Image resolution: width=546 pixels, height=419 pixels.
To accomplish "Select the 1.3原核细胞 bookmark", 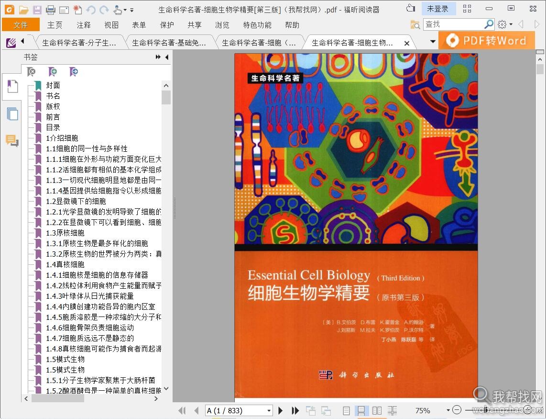I will click(x=65, y=233).
